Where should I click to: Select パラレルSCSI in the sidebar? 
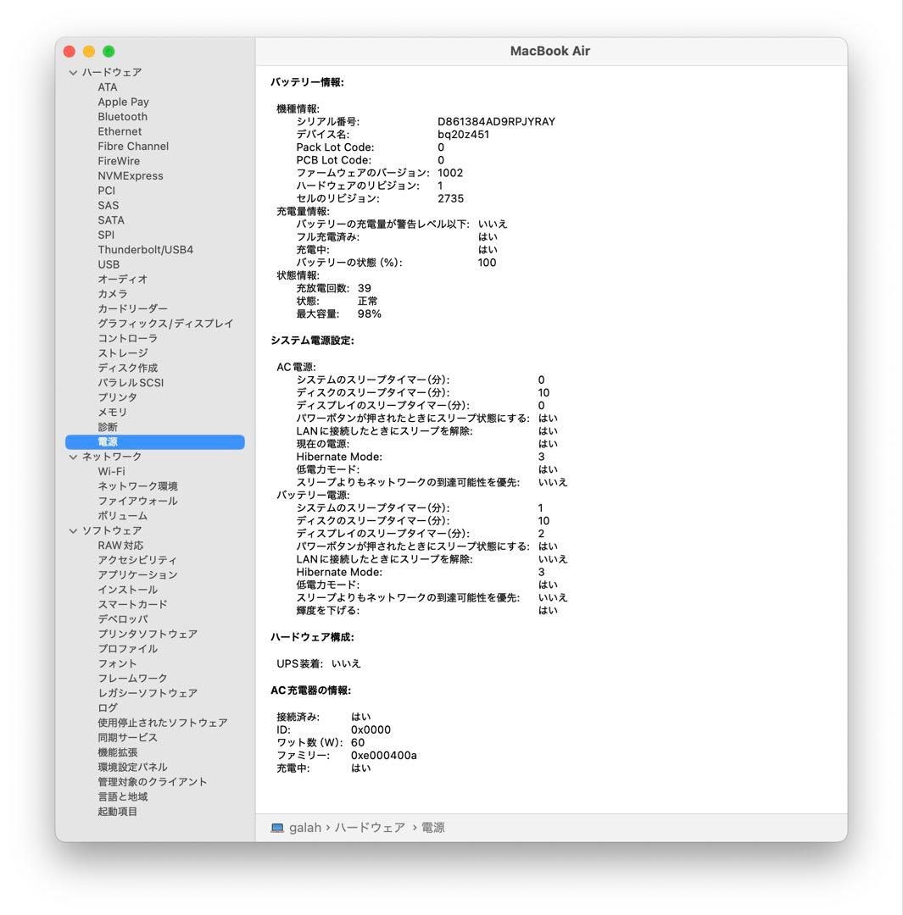click(131, 383)
